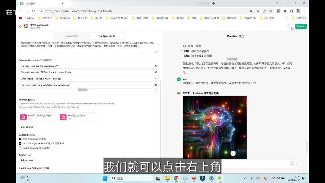Click the Upload files button
Image resolution: width=325 pixels, height=183 pixels.
[x=27, y=127]
